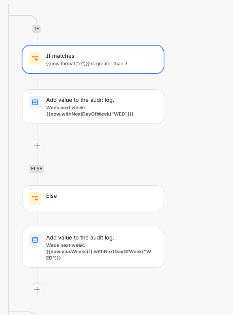Viewport: 233px width, 315px height.
Task: Click 'Weds next week:' label in IF branch step
Action: coord(66,108)
